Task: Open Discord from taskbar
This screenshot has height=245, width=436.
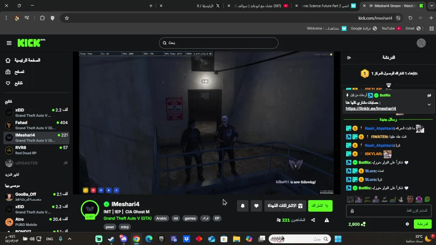Action: [x=124, y=239]
